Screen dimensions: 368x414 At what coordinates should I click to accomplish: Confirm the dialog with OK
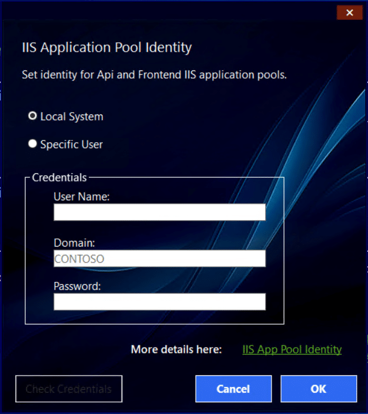click(319, 389)
